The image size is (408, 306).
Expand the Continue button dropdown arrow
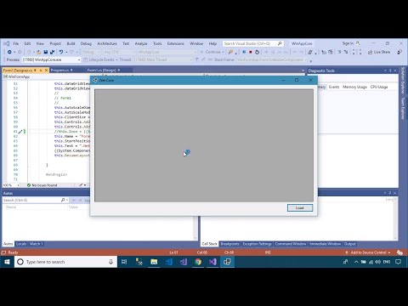[x=224, y=52]
